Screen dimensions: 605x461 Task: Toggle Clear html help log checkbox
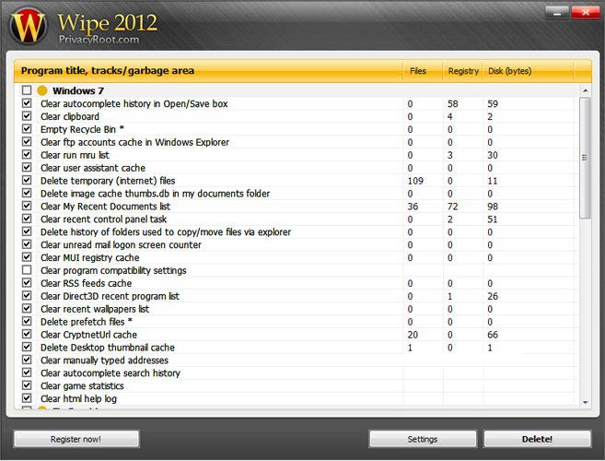point(27,398)
